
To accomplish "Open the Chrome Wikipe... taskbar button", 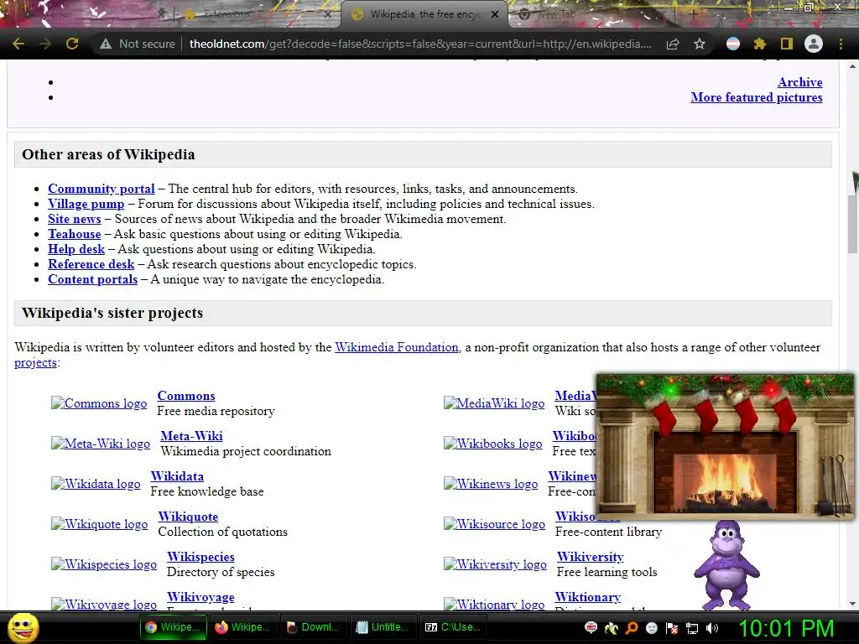I will coord(174,627).
